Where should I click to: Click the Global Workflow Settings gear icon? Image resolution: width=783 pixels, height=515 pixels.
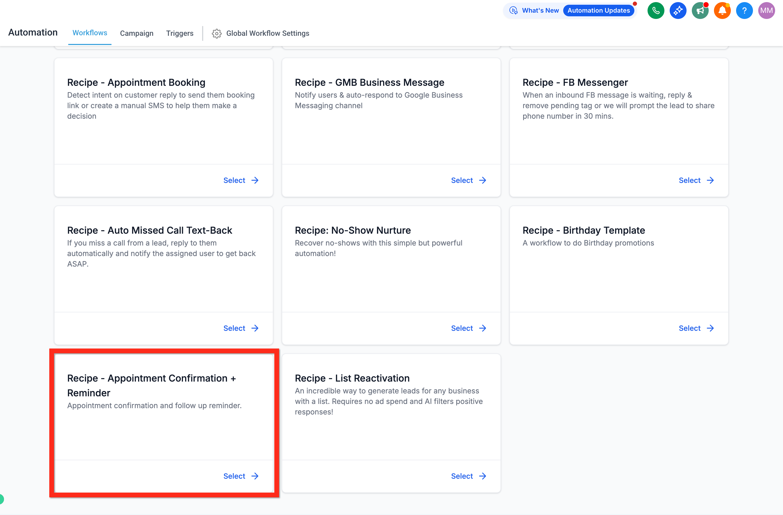click(216, 33)
